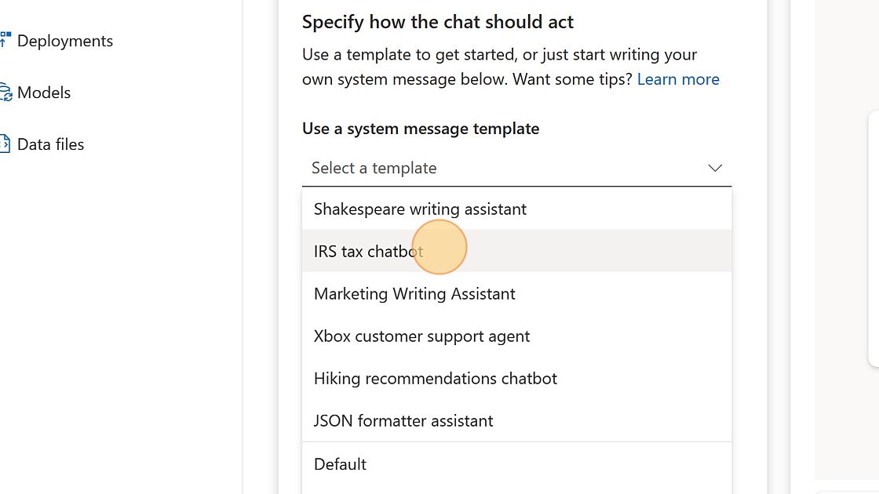Choose Hiking recommendations chatbot template
Screen dimensions: 879x494
[516, 378]
